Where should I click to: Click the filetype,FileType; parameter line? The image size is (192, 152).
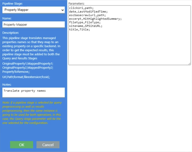pos(85,22)
